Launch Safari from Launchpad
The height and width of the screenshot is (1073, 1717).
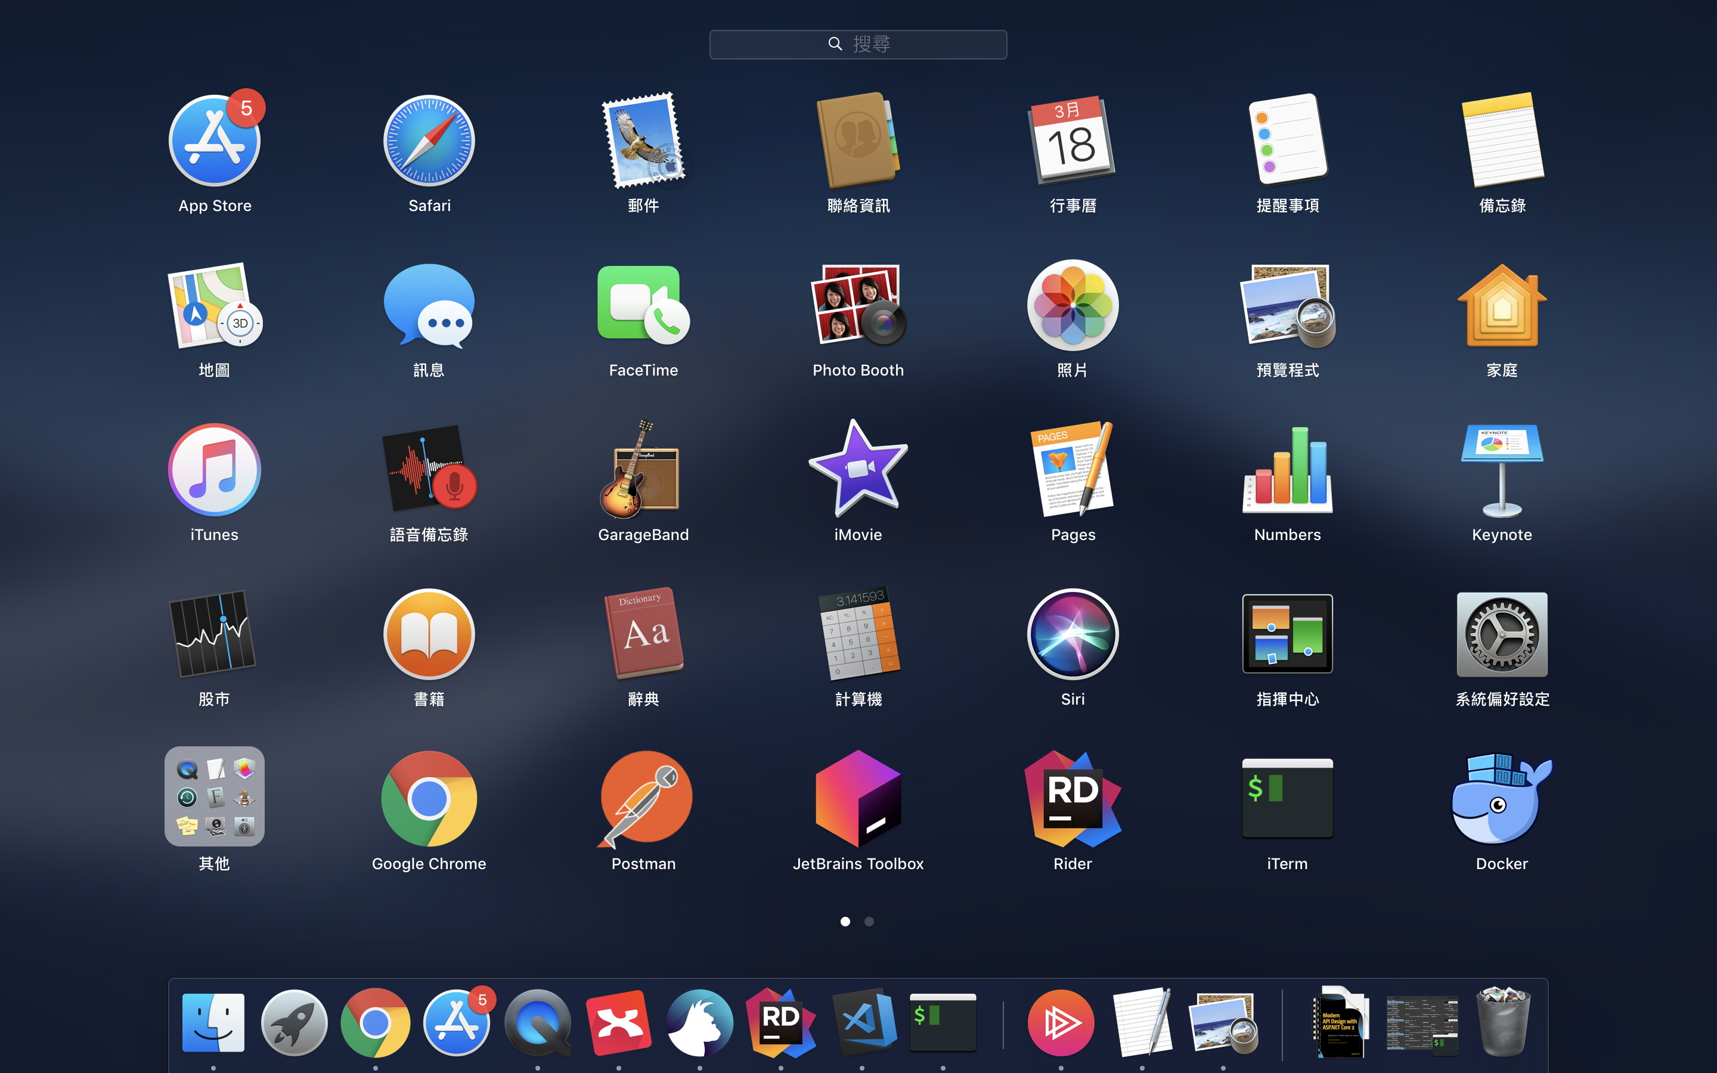(429, 141)
